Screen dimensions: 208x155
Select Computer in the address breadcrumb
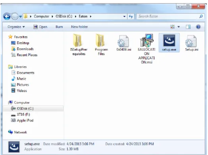click(42, 16)
